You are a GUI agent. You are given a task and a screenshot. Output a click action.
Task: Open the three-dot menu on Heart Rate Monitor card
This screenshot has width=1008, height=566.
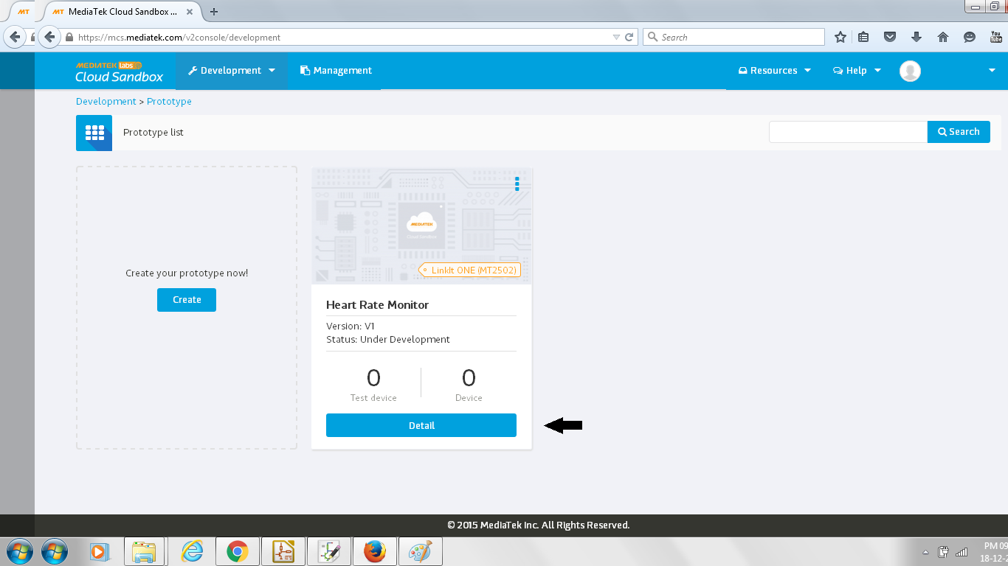[517, 184]
